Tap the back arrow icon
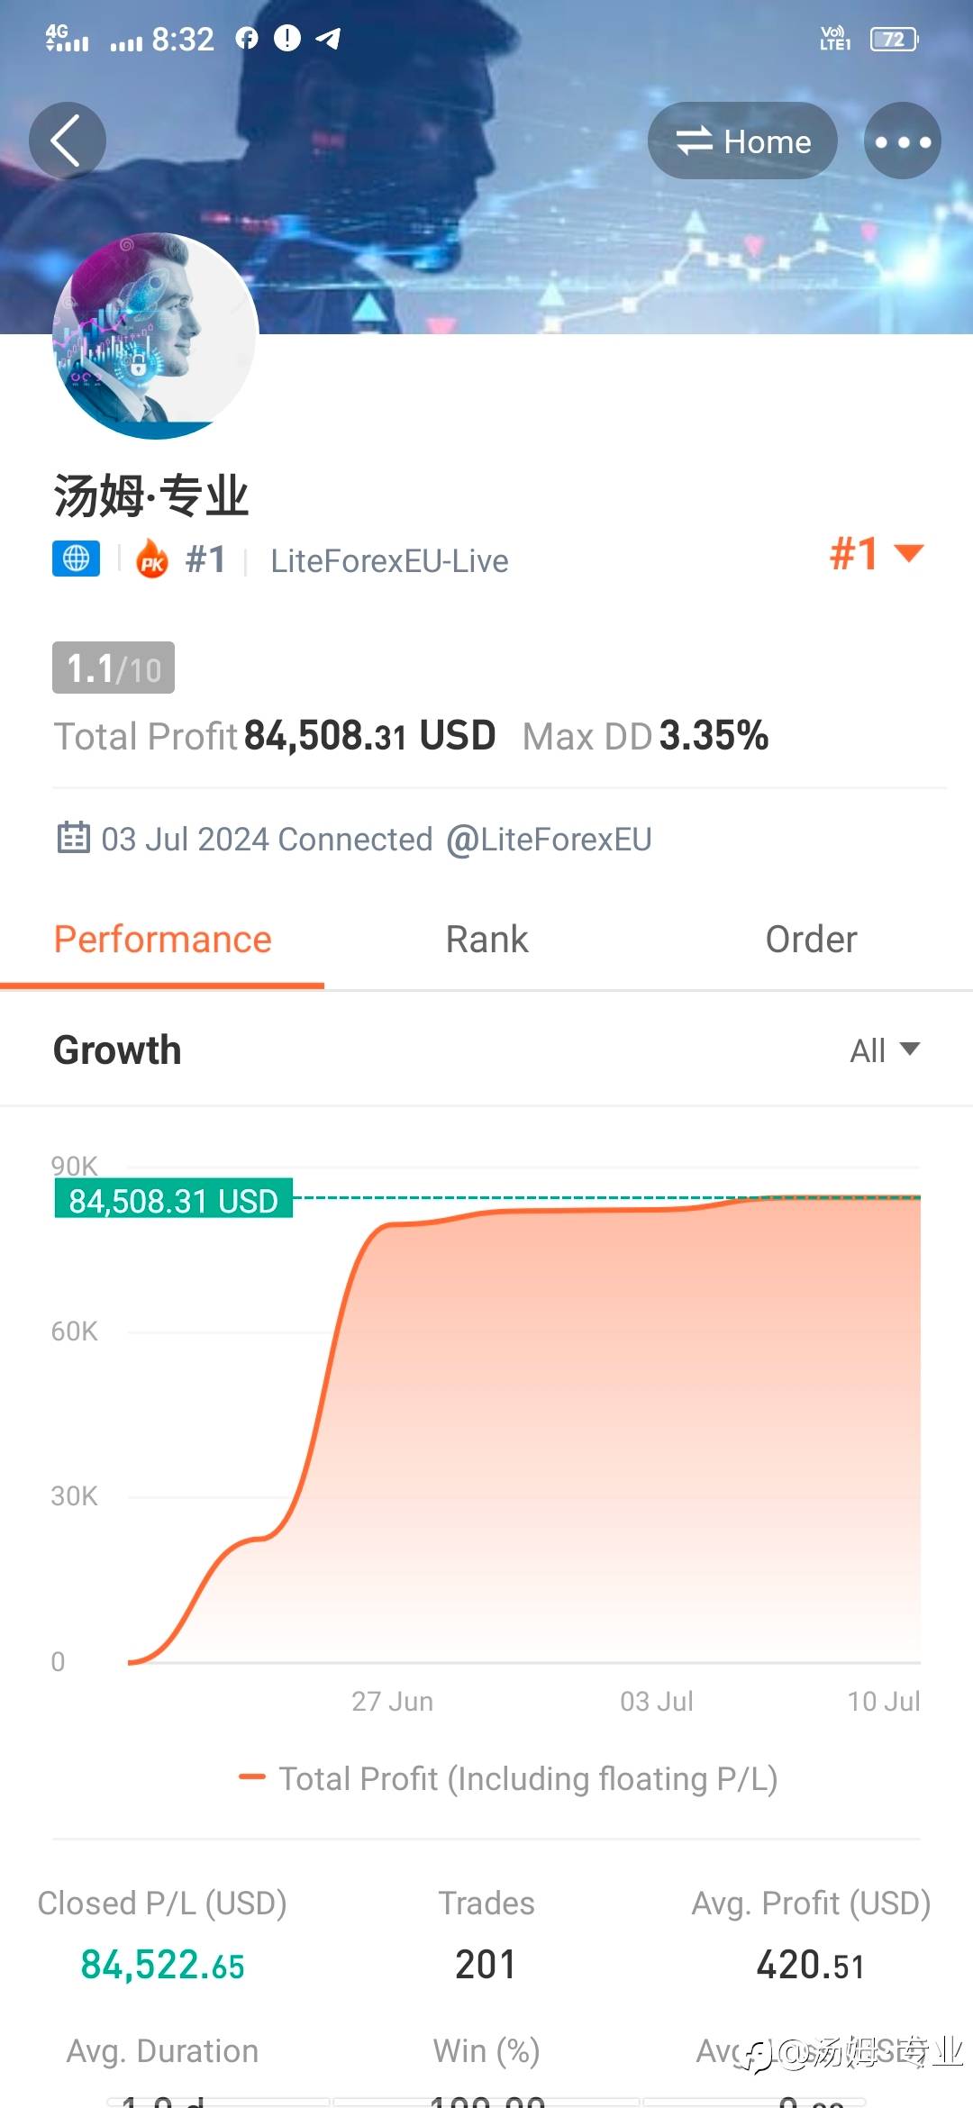Image resolution: width=973 pixels, height=2108 pixels. pyautogui.click(x=67, y=141)
